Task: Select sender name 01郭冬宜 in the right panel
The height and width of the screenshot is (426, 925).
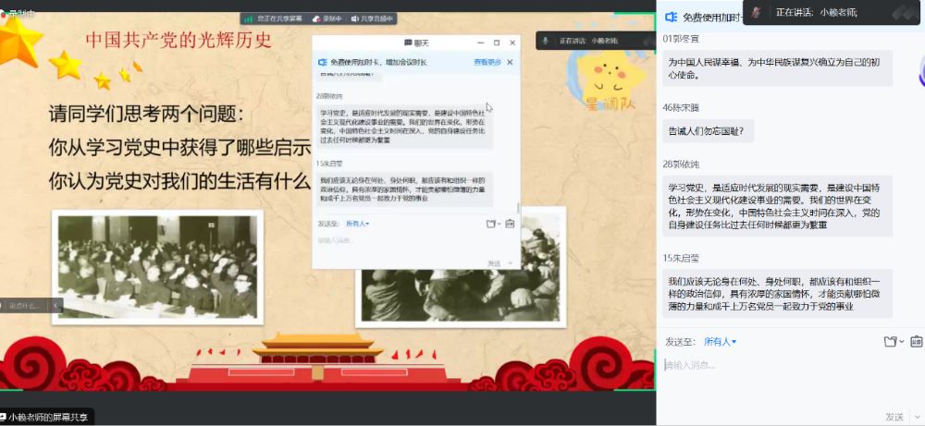Action: 683,39
